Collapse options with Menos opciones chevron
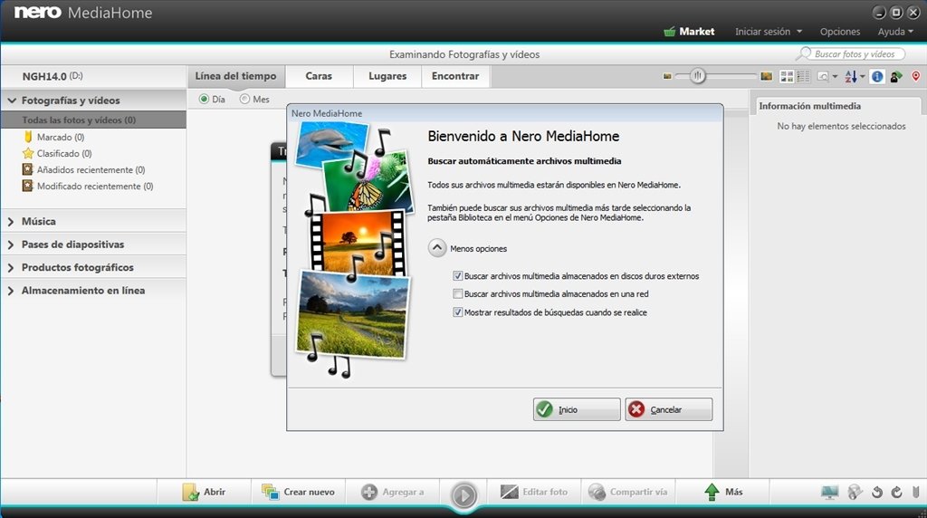Screen dimensions: 927x518 pos(437,248)
